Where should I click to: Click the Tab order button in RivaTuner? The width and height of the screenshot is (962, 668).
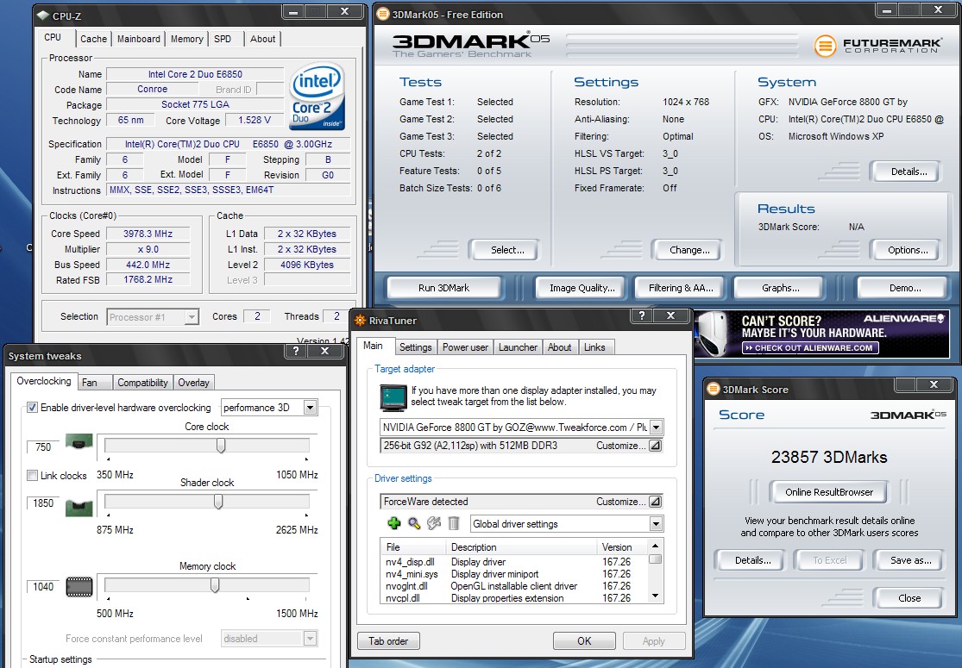tap(388, 641)
